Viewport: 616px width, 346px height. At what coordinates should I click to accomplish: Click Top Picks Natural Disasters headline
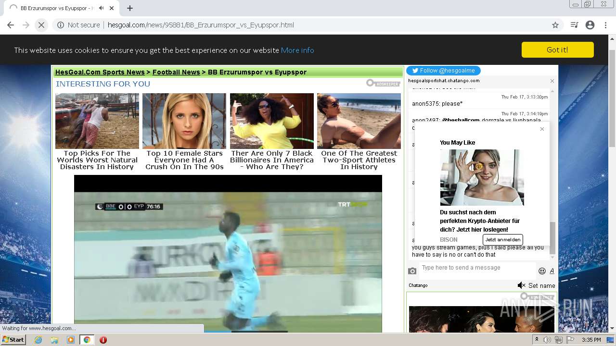point(97,160)
